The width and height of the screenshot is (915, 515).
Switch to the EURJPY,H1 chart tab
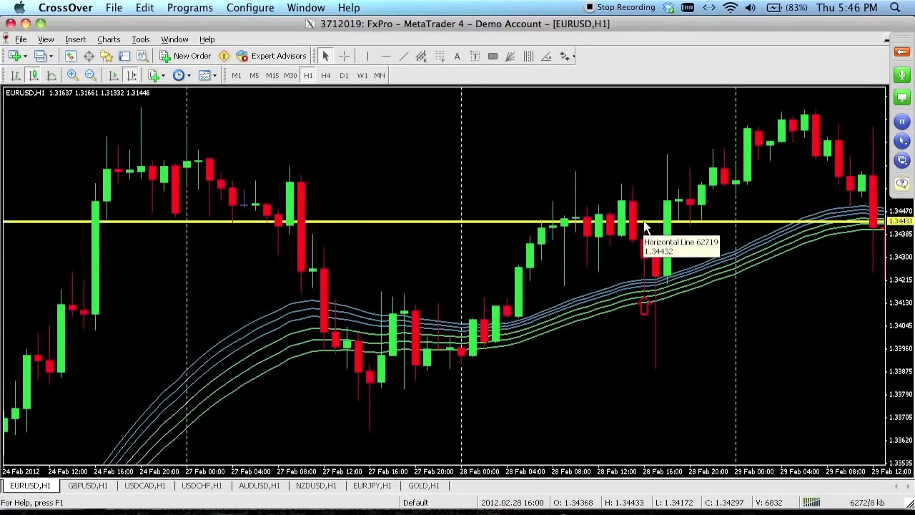click(x=372, y=486)
